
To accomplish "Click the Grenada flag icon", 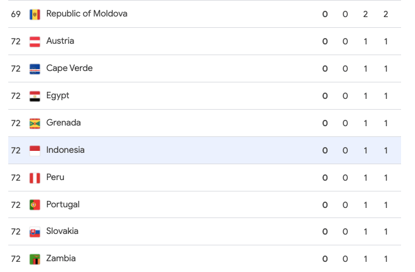I will [x=35, y=123].
